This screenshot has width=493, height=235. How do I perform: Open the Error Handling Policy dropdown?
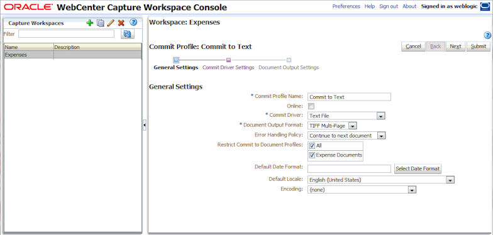click(381, 136)
